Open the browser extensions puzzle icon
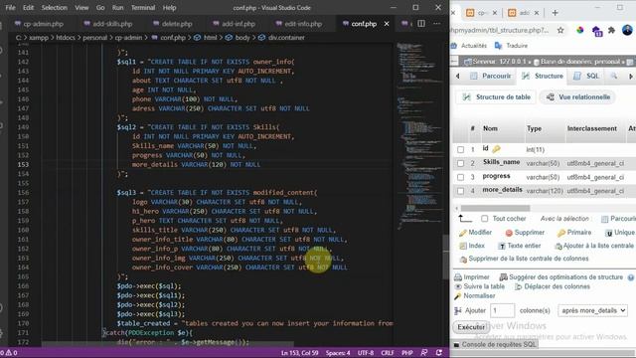The height and width of the screenshot is (358, 636). (612, 30)
